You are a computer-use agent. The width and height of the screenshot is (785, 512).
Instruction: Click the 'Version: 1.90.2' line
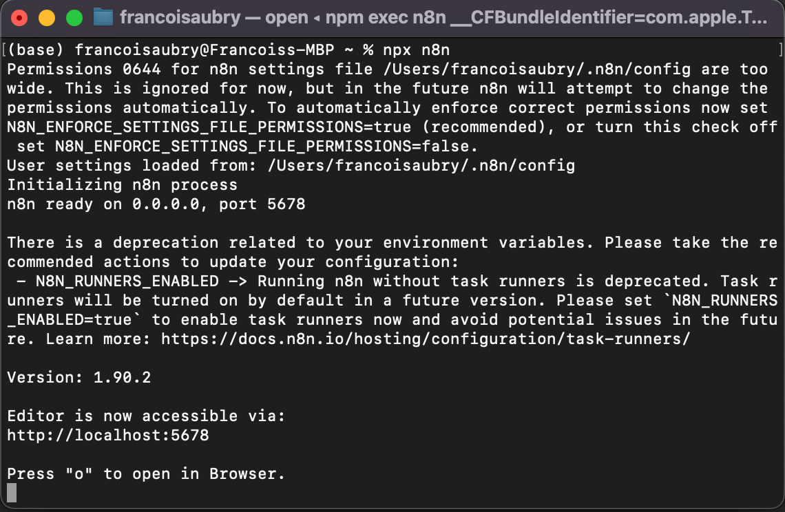[x=79, y=377]
